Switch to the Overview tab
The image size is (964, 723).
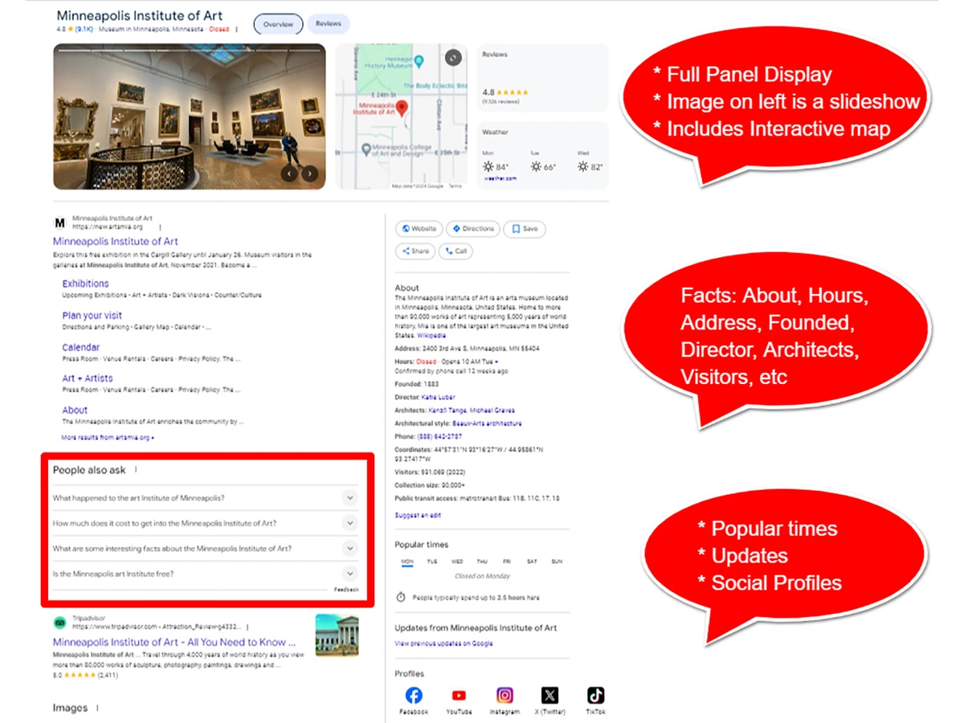coord(279,24)
